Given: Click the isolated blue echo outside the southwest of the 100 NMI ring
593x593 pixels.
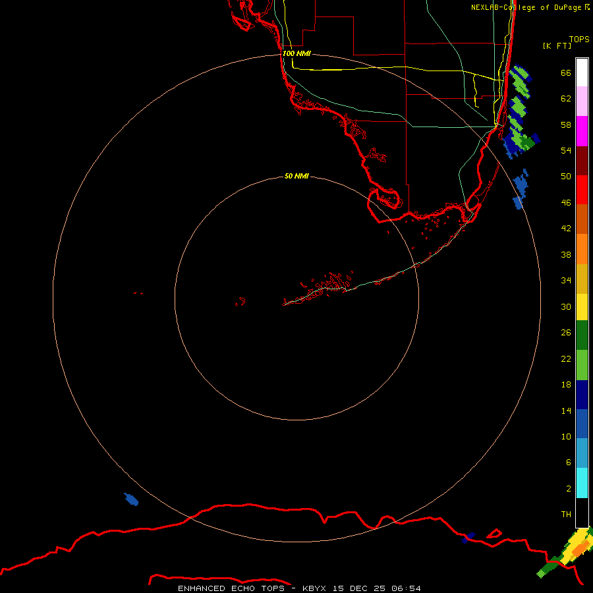Looking at the screenshot, I should tap(131, 499).
